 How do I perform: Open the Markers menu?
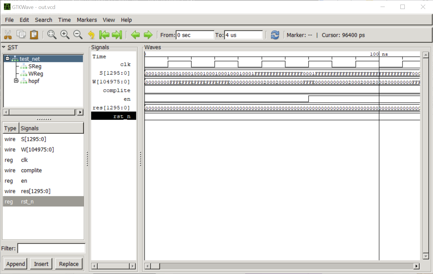(87, 20)
